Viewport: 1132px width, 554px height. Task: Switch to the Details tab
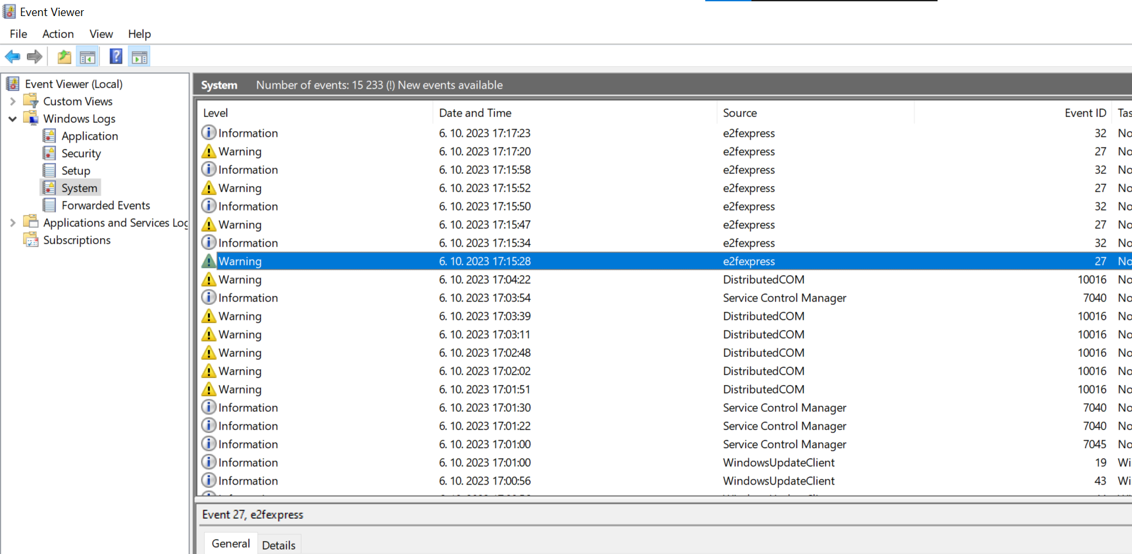click(x=279, y=545)
